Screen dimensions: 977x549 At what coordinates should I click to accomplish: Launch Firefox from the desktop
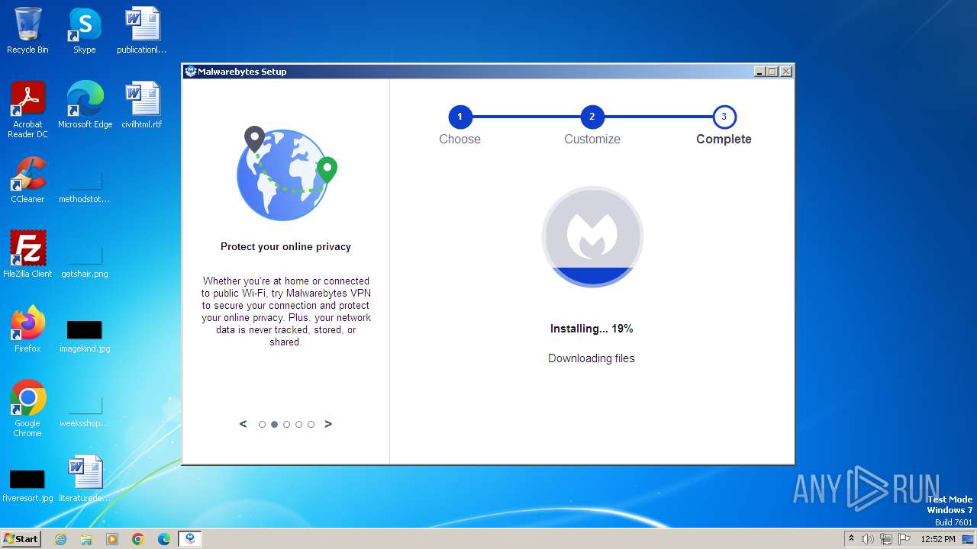[x=27, y=329]
